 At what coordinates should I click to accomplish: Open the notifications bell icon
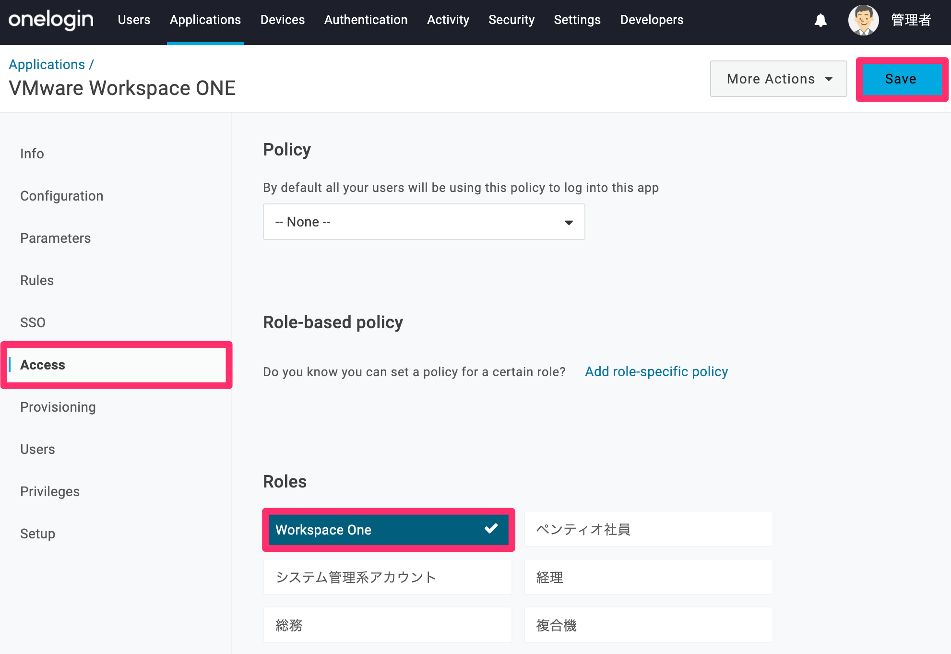[820, 20]
